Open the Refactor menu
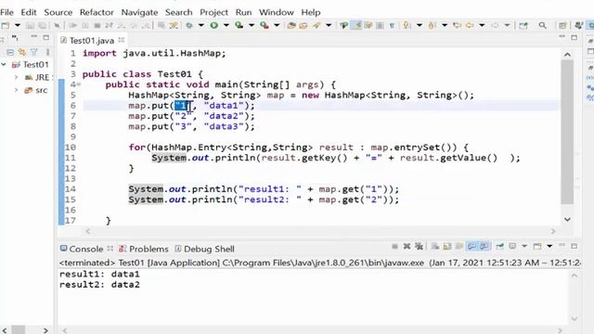This screenshot has width=594, height=334. 97,12
